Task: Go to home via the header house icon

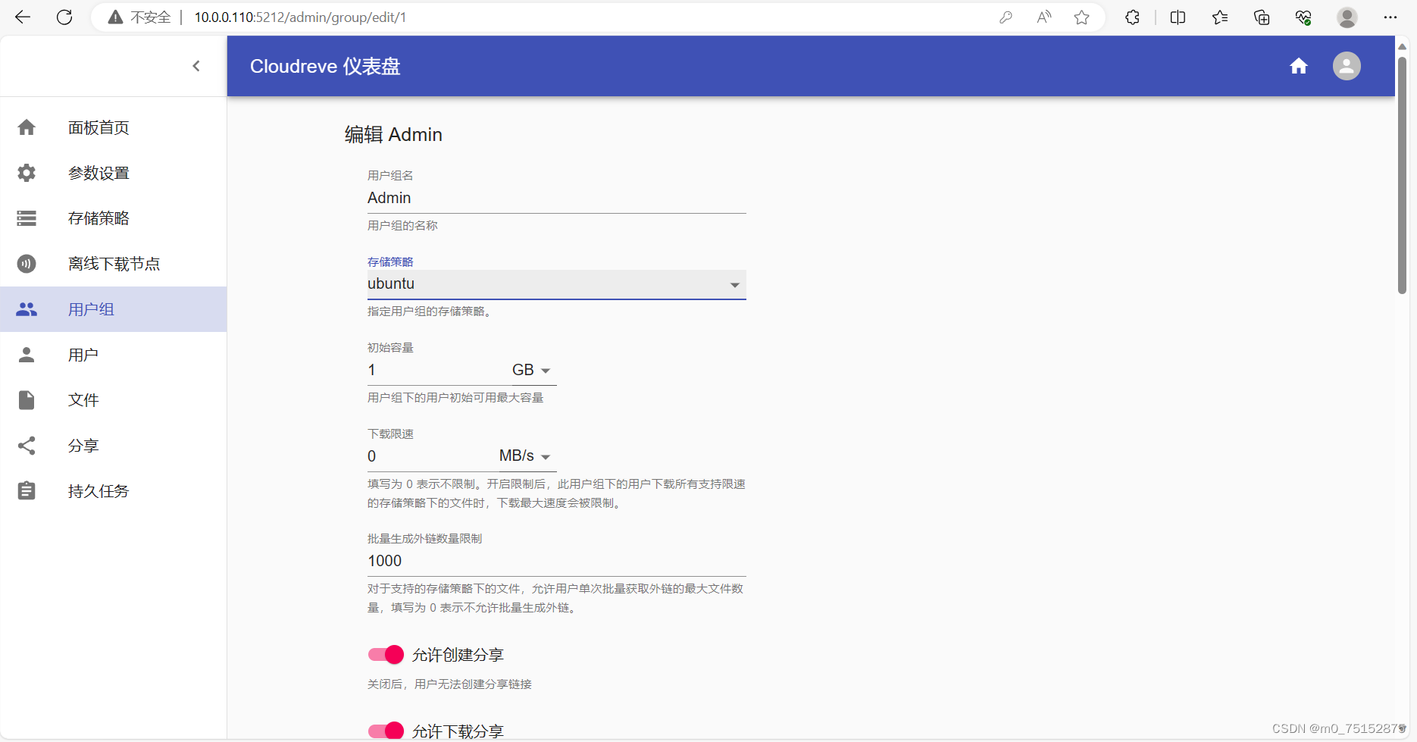Action: coord(1299,66)
